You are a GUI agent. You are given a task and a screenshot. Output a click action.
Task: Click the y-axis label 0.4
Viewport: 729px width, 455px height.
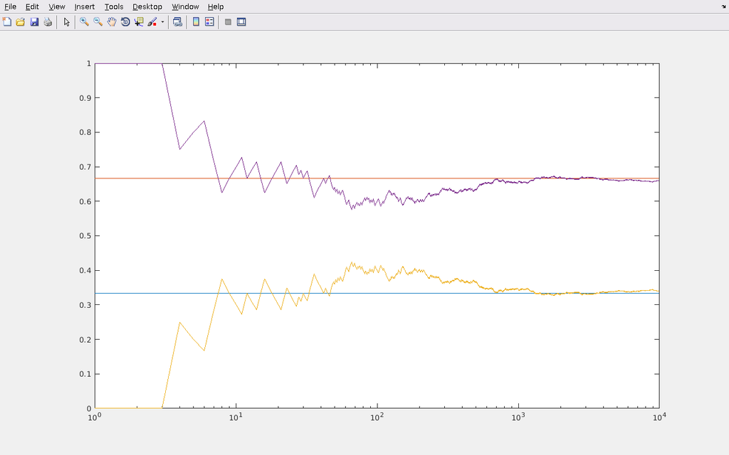pos(85,270)
